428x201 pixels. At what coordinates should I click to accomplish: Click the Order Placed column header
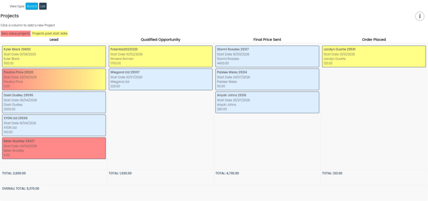(x=374, y=40)
